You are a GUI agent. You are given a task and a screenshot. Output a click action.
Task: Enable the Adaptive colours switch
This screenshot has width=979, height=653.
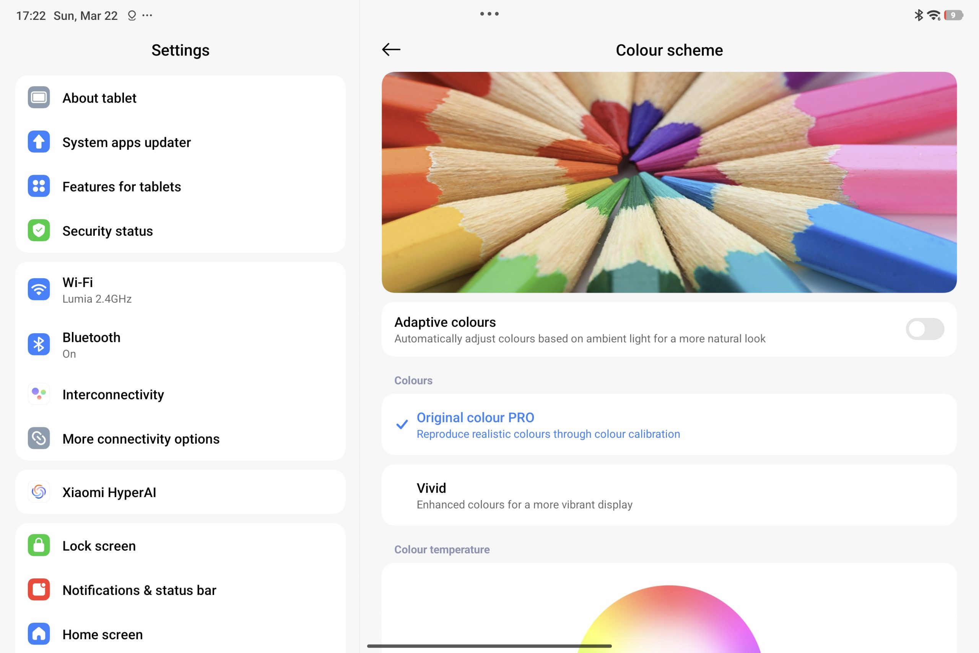click(924, 329)
